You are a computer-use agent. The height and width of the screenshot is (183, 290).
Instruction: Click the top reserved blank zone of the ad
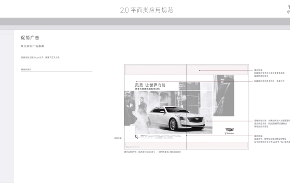pos(186,70)
